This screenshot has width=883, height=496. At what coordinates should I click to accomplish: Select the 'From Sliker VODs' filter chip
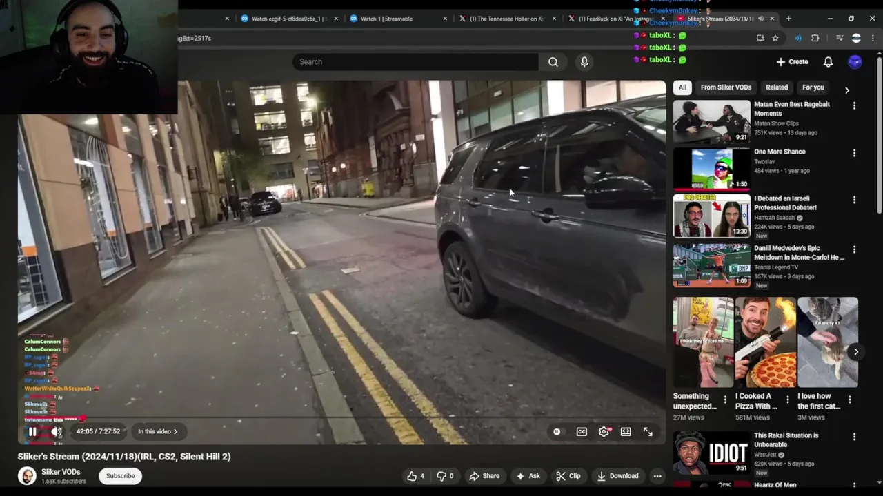pos(726,87)
